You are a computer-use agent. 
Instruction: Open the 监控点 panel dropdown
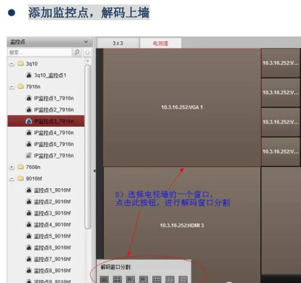tap(86, 42)
